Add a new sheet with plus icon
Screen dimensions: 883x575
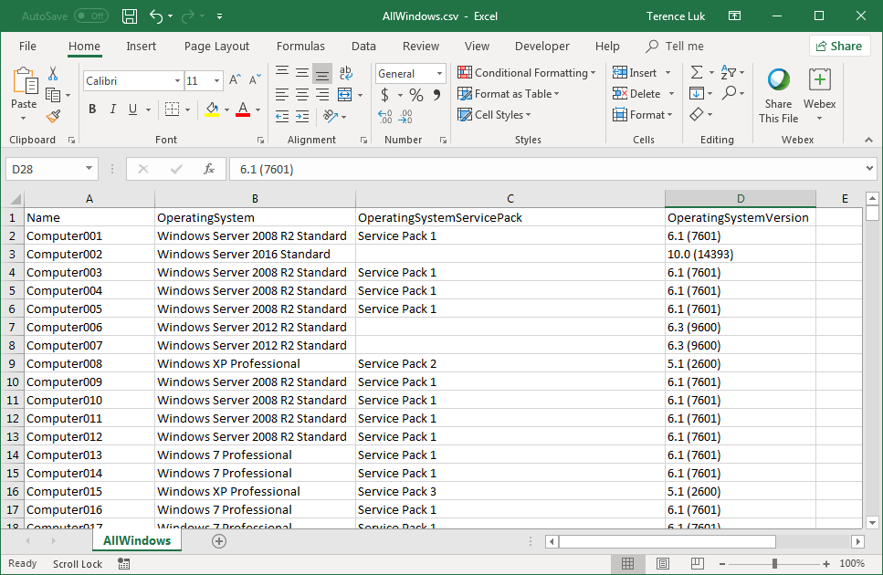[x=218, y=540]
